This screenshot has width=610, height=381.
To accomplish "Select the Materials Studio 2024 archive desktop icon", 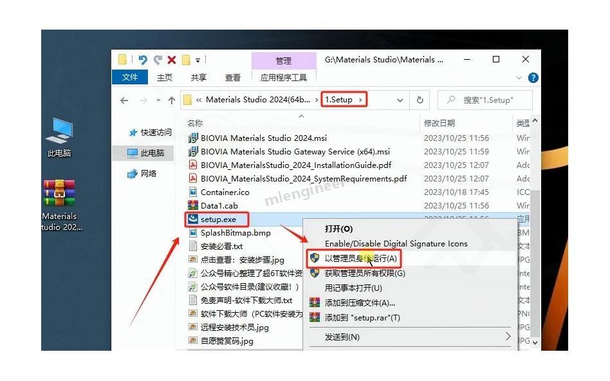I will 59,205.
